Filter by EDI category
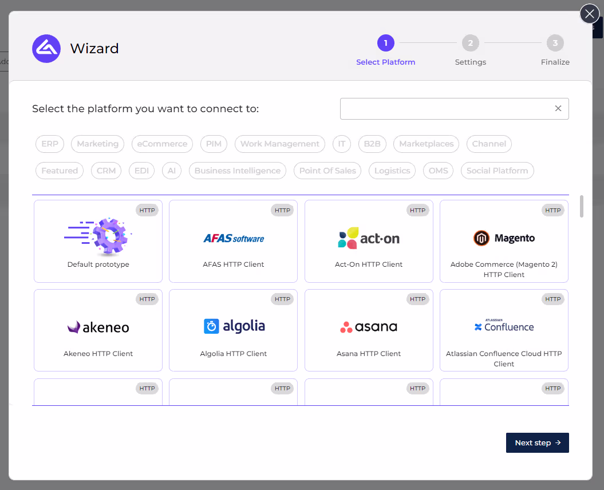 click(x=141, y=171)
